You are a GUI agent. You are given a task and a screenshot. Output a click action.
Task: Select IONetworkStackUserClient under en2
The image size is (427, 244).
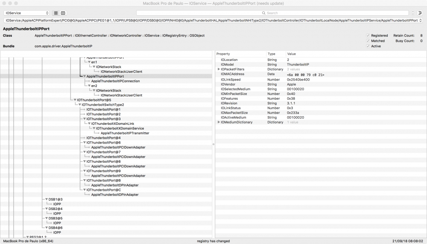121,95
